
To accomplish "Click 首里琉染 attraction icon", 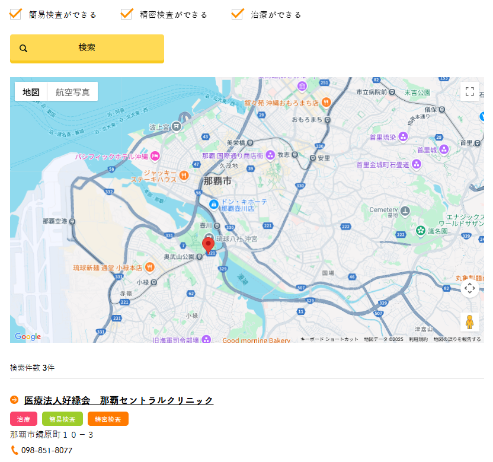I will [x=403, y=137].
